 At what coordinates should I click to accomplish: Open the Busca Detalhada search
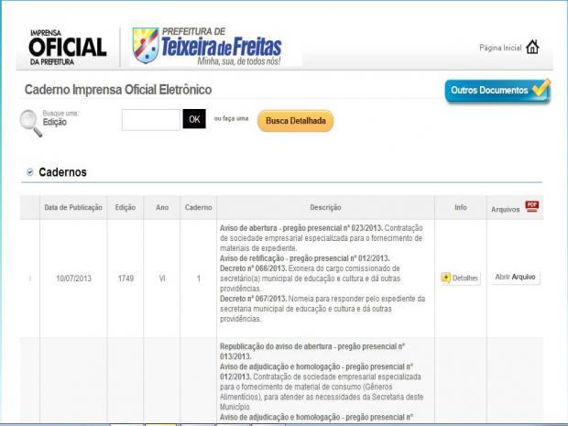[x=296, y=121]
